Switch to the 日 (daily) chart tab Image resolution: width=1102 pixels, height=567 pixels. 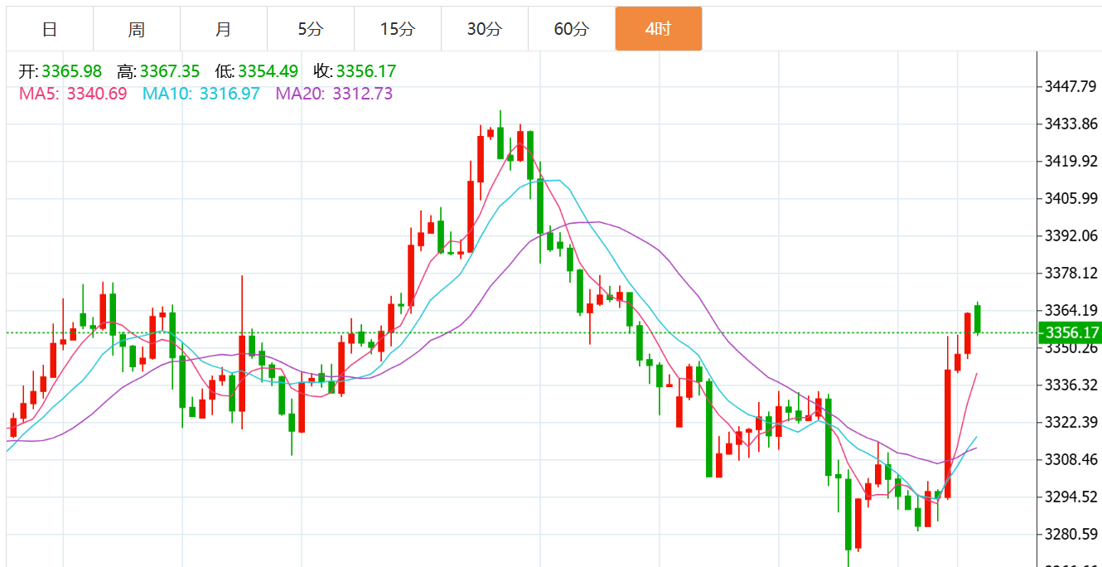coord(50,29)
